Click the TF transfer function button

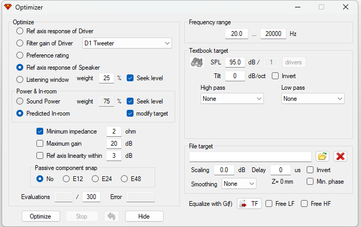249,204
